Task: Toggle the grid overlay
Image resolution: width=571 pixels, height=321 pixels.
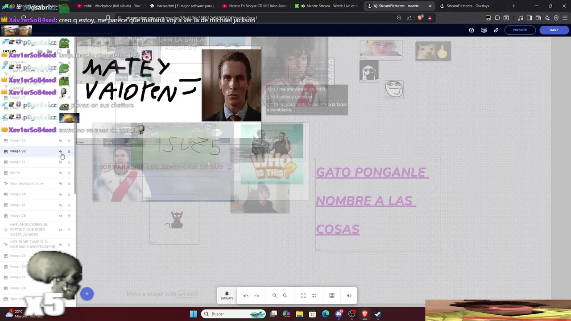Action: coord(332,296)
